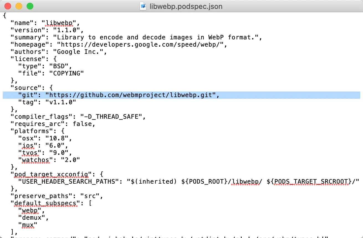This screenshot has width=363, height=238.
Task: Click the "authors": "Google Inc." line
Action: pyautogui.click(x=59, y=52)
